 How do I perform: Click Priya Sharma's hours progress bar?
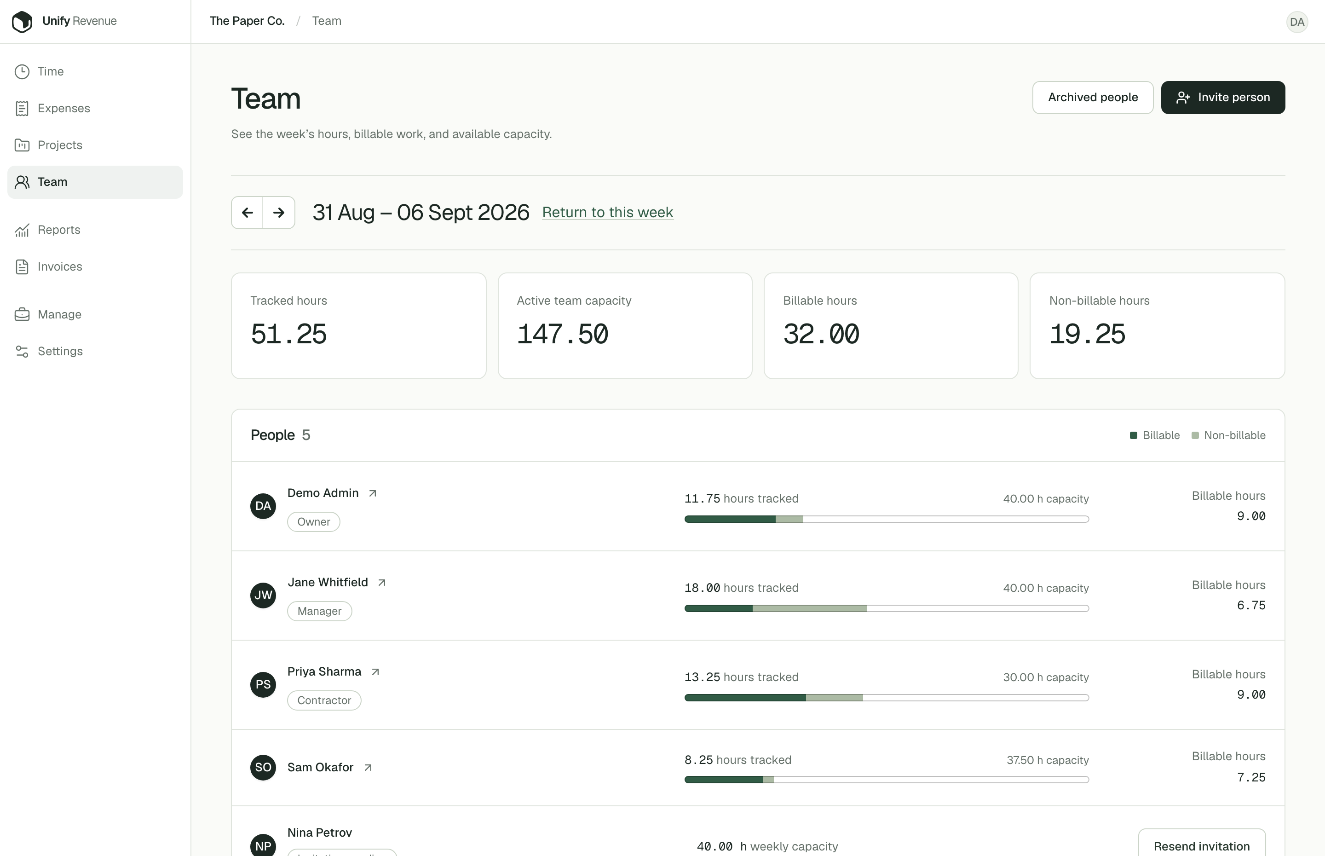tap(886, 698)
